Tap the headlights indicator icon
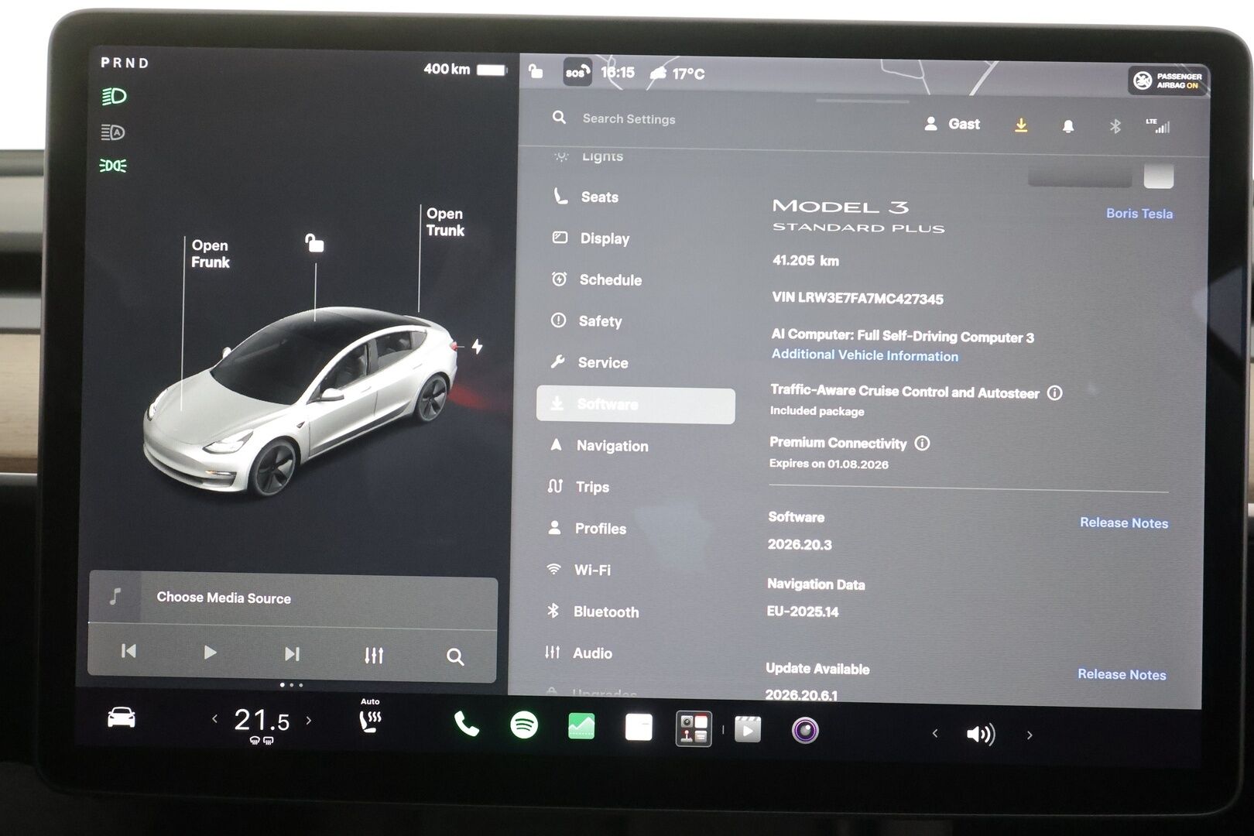Screen dimensions: 1254x836 (114, 96)
